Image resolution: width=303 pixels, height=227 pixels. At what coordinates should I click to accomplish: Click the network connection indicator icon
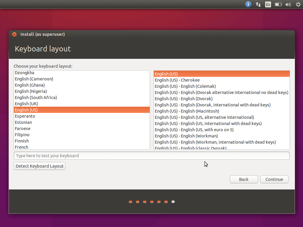(x=258, y=4)
